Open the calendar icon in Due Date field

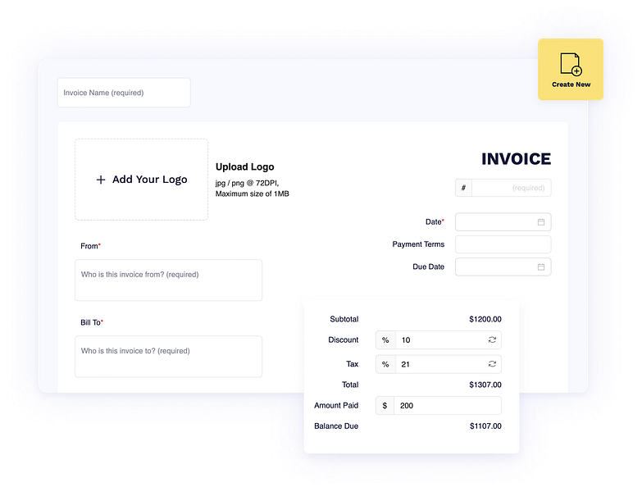click(x=541, y=266)
